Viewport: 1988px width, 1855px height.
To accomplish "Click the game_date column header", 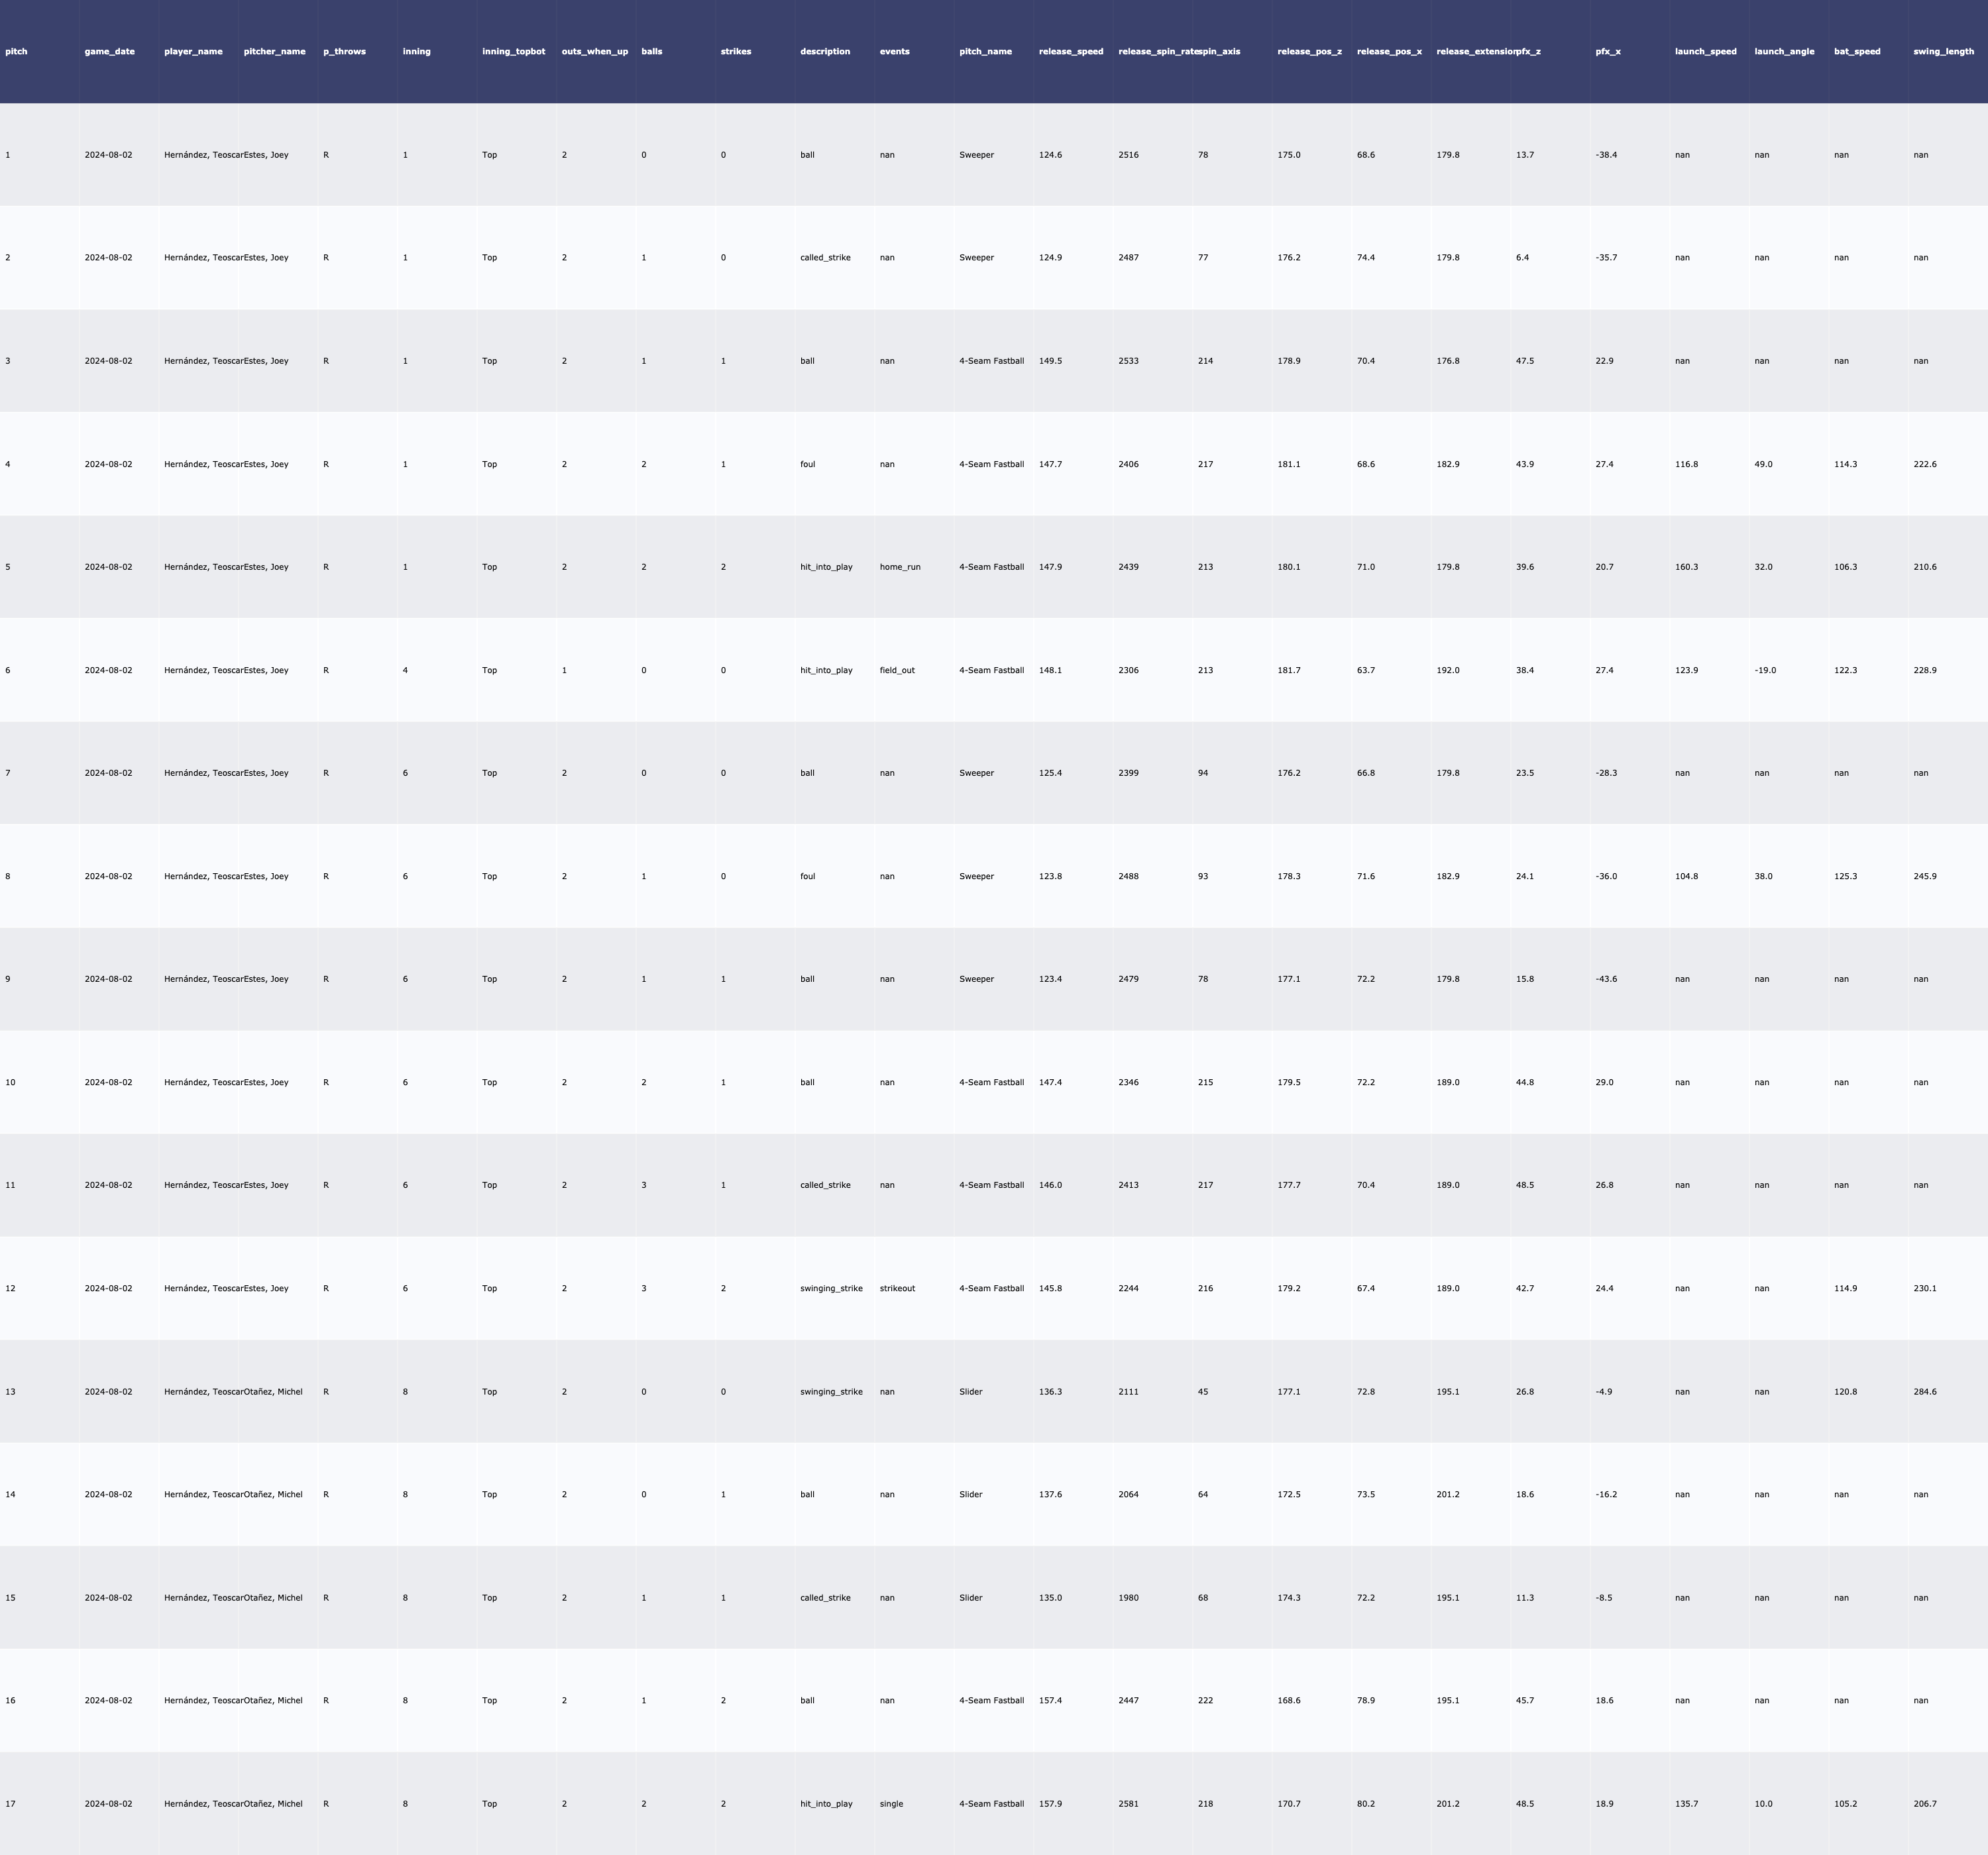I will coord(109,51).
